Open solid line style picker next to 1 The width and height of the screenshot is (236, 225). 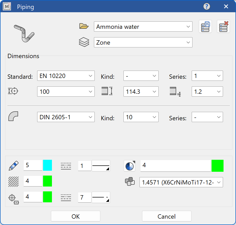[x=101, y=166]
